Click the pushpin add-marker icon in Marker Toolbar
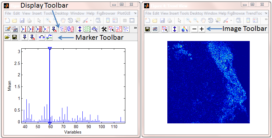This screenshot has height=138, width=272. [x=24, y=37]
